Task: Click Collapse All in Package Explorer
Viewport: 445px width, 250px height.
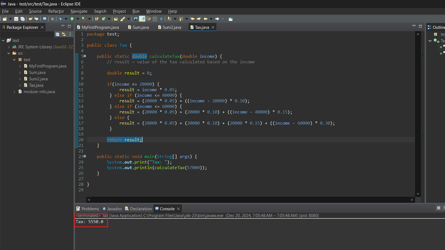Action: coord(57,34)
